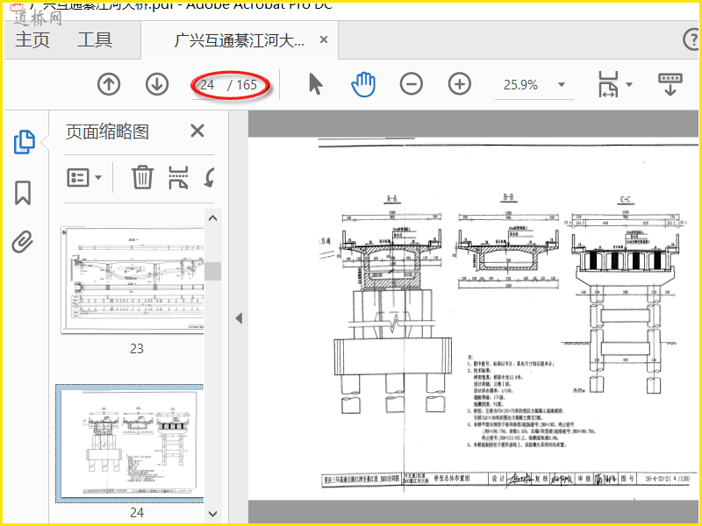The image size is (702, 526).
Task: Click the scrolling mode toolbar icon
Action: (670, 84)
